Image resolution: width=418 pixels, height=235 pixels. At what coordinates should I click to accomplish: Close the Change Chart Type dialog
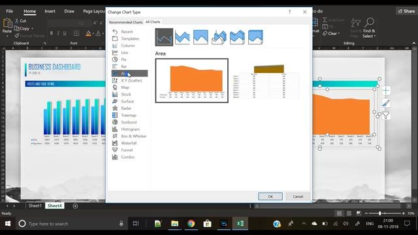pyautogui.click(x=305, y=12)
